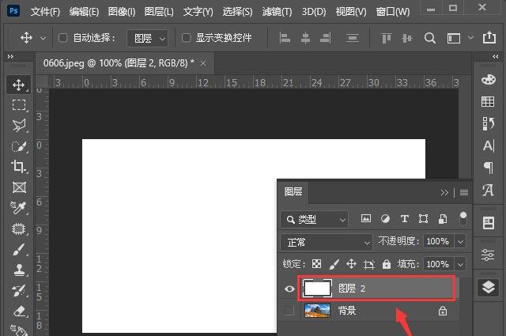Toggle smart object filter icon
The width and height of the screenshot is (506, 336).
(443, 219)
